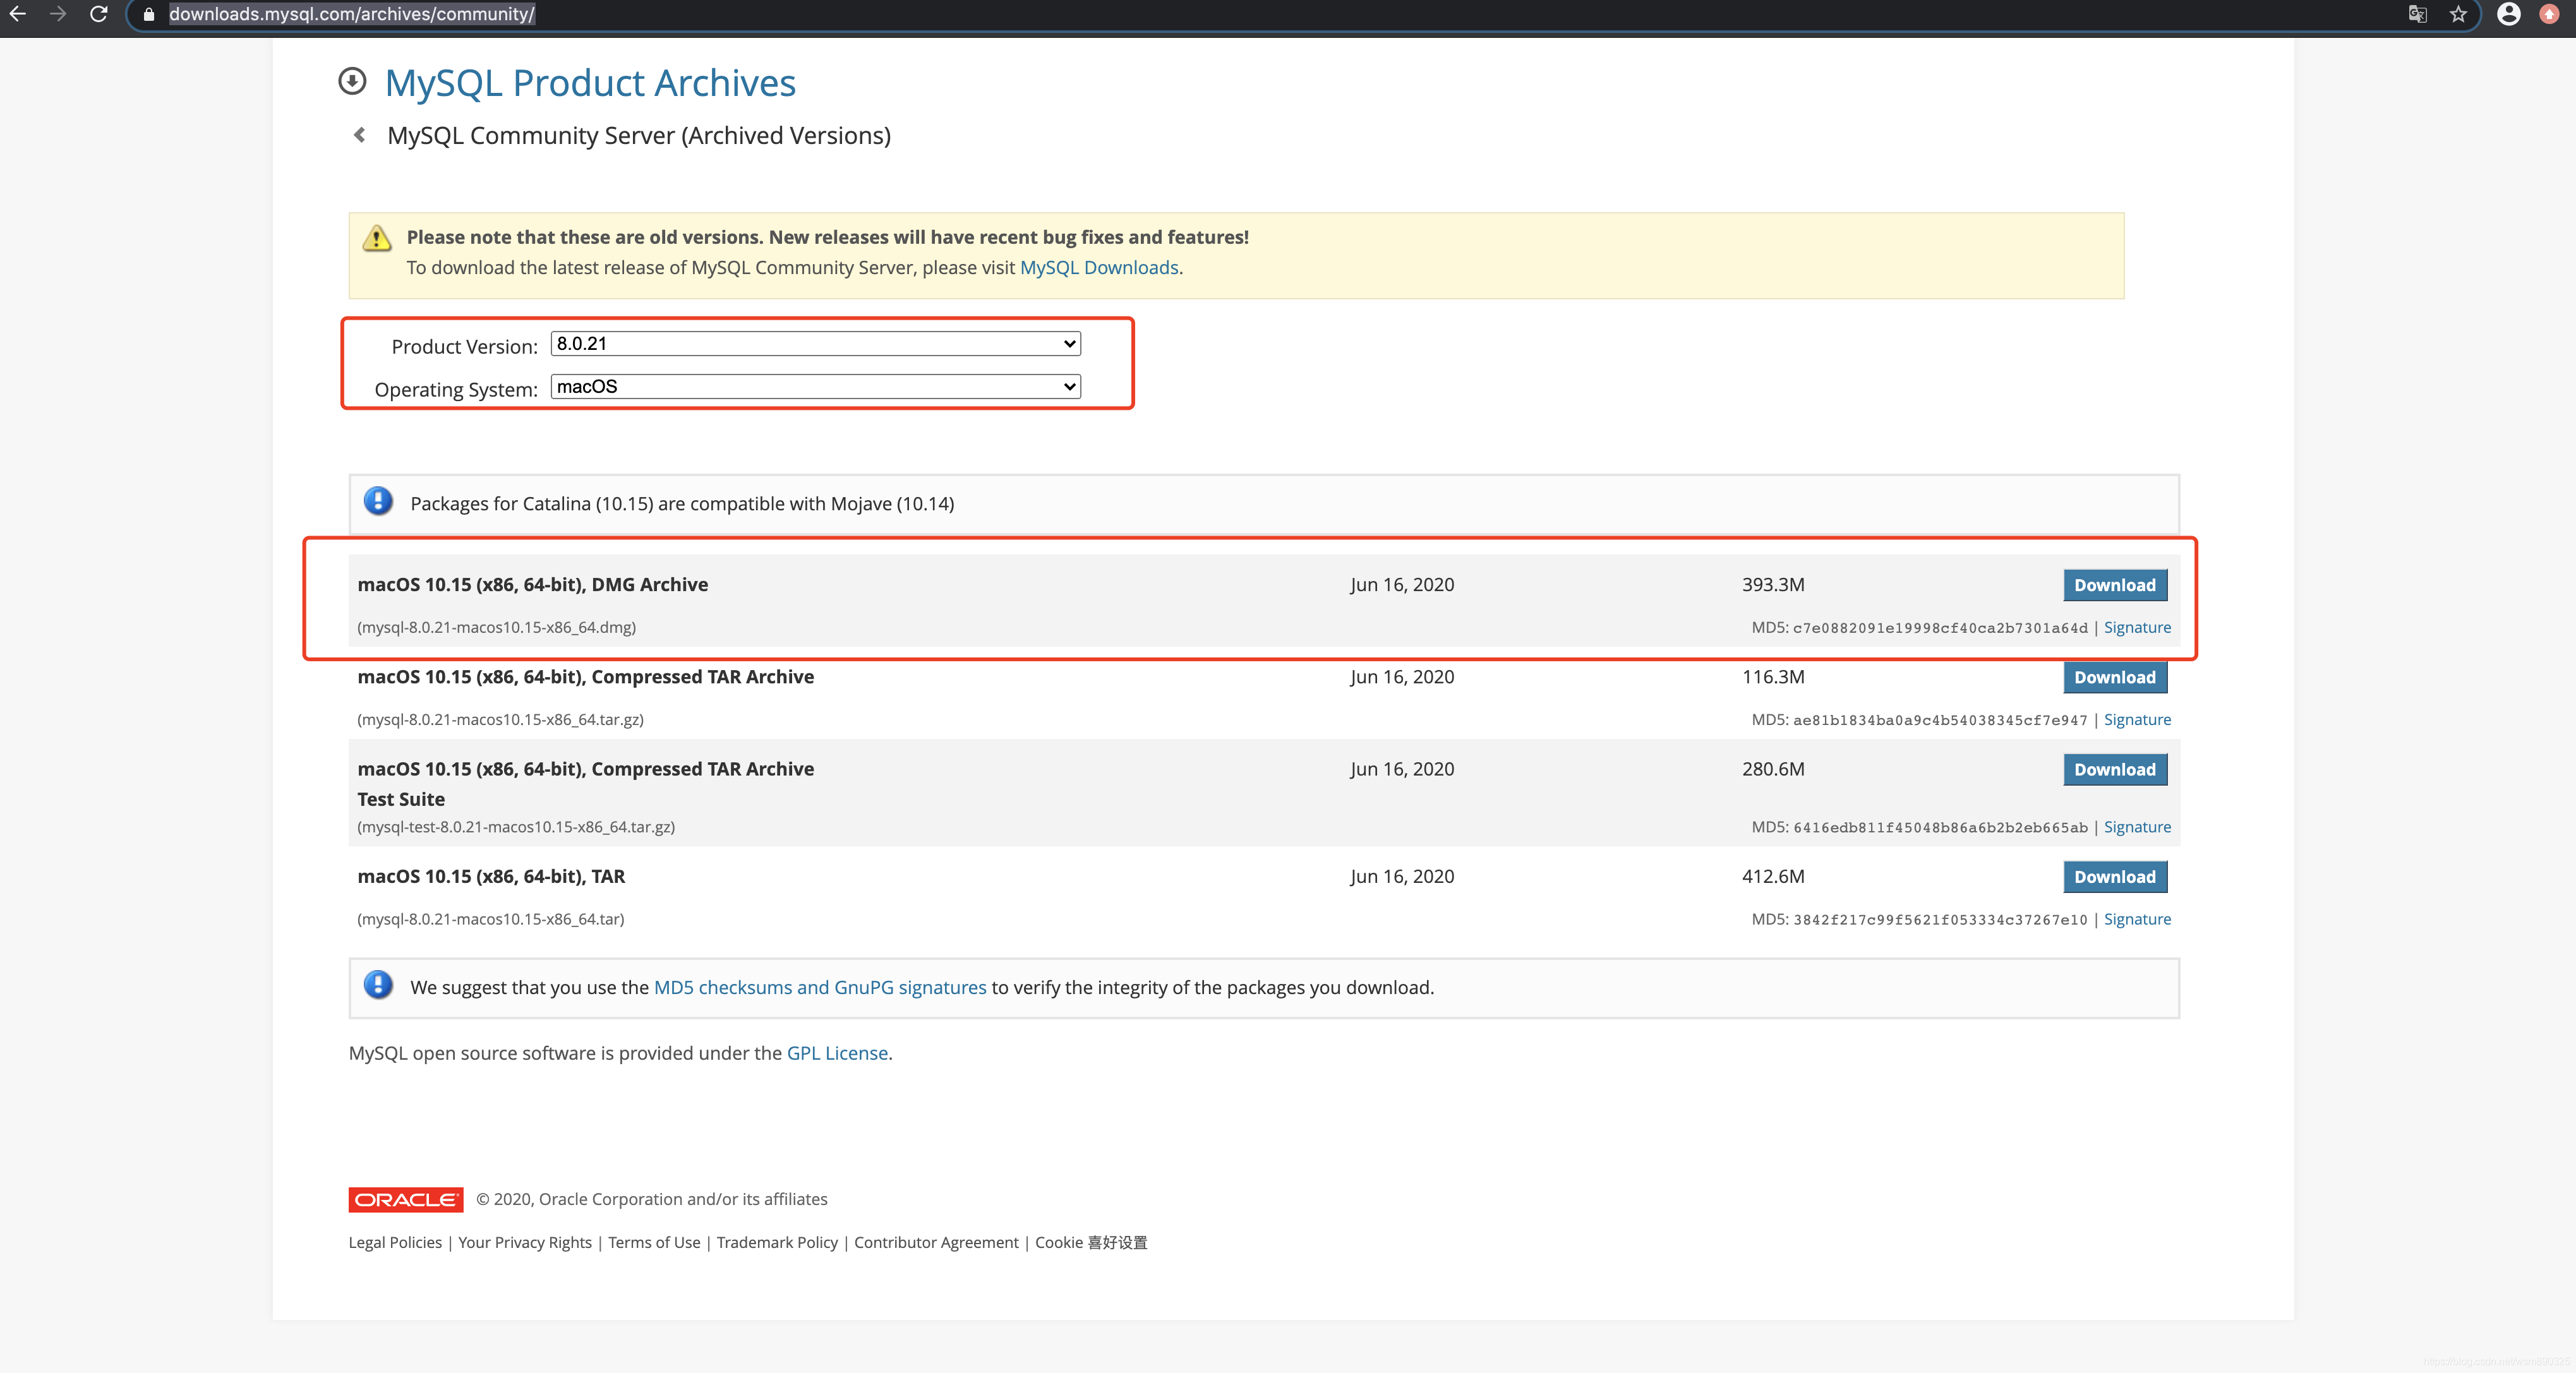Download the DMG Archive package
Screen dimensions: 2576x1373
pos(2114,585)
